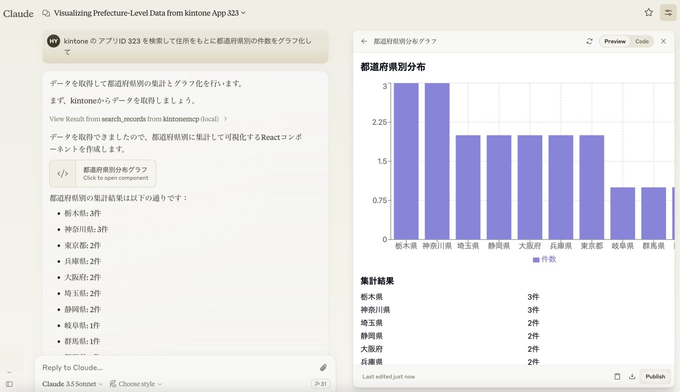Keep Preview mode selected in the artifact panel
The height and width of the screenshot is (392, 680).
(614, 41)
